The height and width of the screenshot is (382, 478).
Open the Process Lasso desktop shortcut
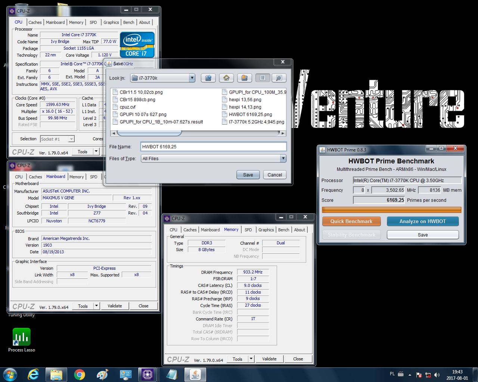(22, 340)
